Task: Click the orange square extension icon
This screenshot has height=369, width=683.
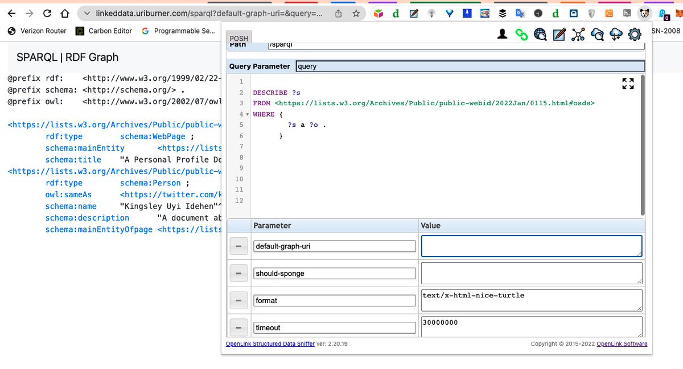Action: click(609, 13)
